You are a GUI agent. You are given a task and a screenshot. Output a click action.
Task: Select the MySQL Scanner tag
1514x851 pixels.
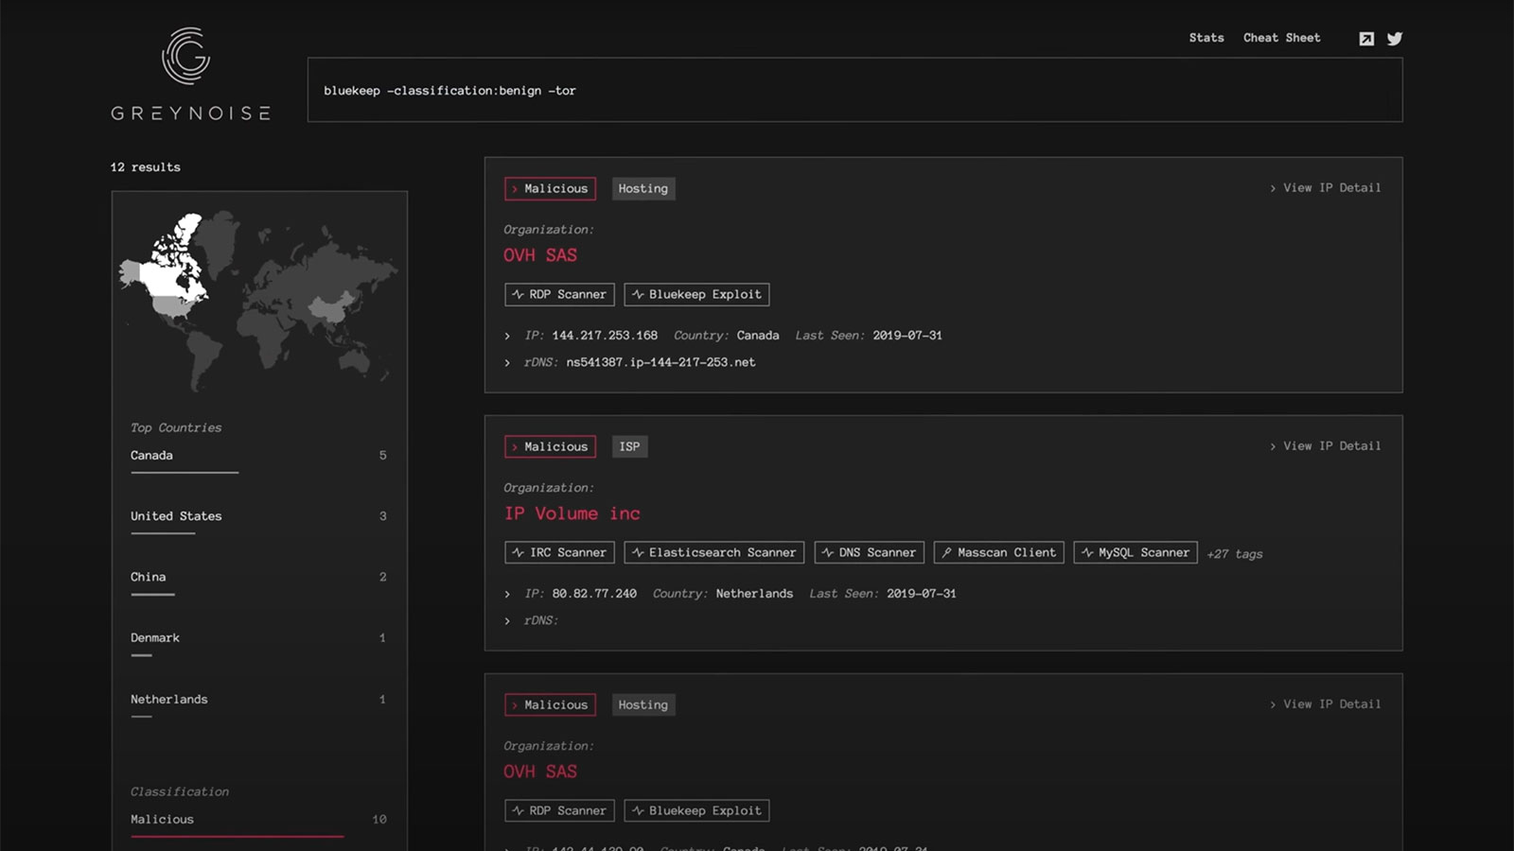tap(1135, 552)
